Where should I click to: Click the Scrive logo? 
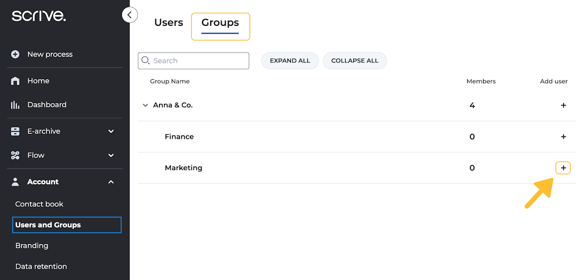[39, 16]
